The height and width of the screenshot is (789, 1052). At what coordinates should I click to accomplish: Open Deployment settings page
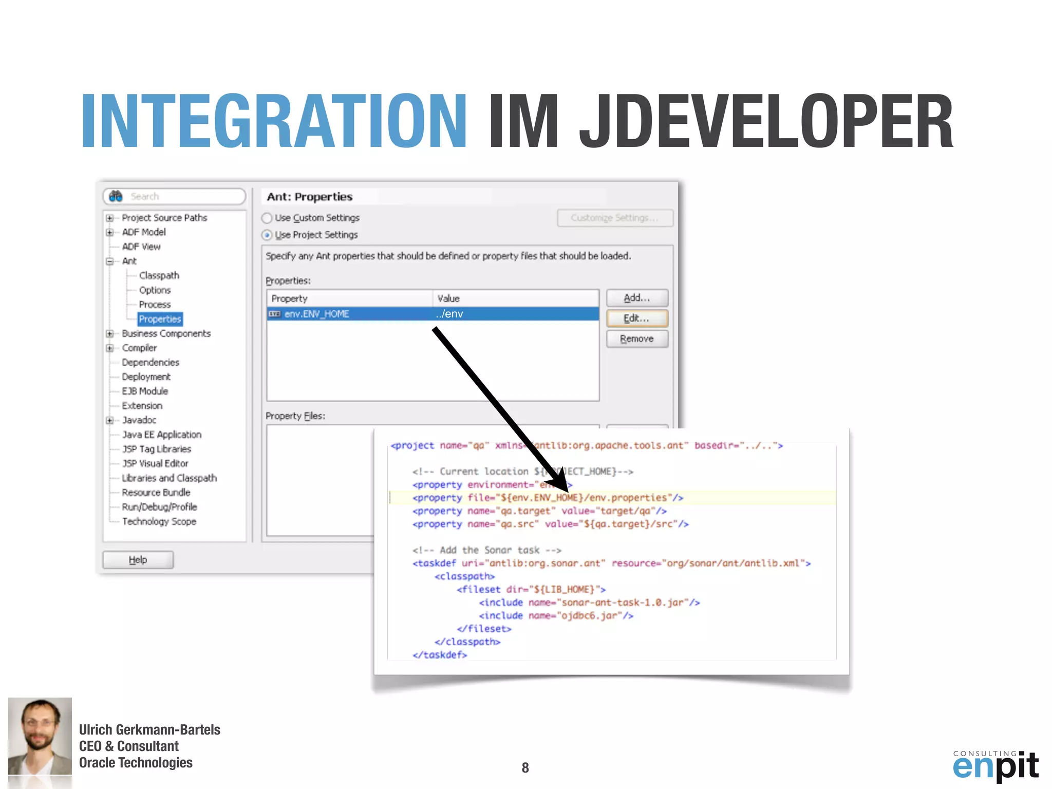146,377
